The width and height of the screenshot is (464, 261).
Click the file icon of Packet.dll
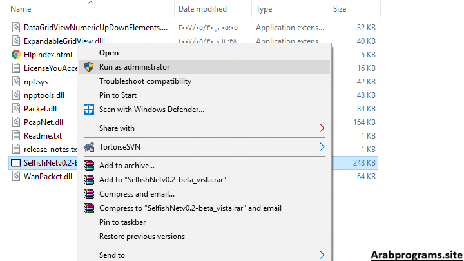16,109
